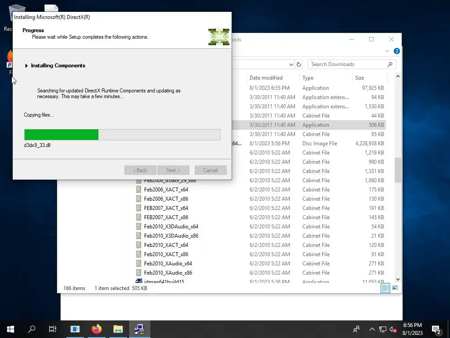This screenshot has height=338, width=450.
Task: Select the 97,925 KB Application row
Action: [x=308, y=88]
